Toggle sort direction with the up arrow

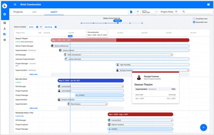point(138,12)
